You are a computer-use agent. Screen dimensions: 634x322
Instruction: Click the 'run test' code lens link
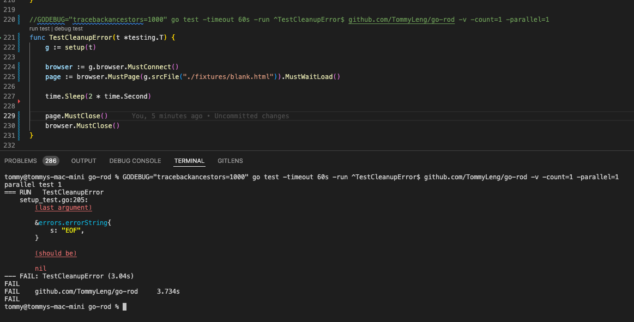click(39, 29)
